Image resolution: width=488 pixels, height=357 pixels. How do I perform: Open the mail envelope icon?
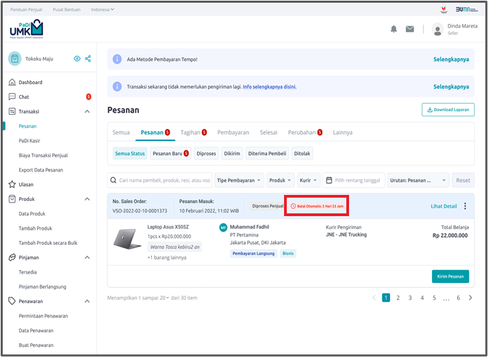coord(410,29)
